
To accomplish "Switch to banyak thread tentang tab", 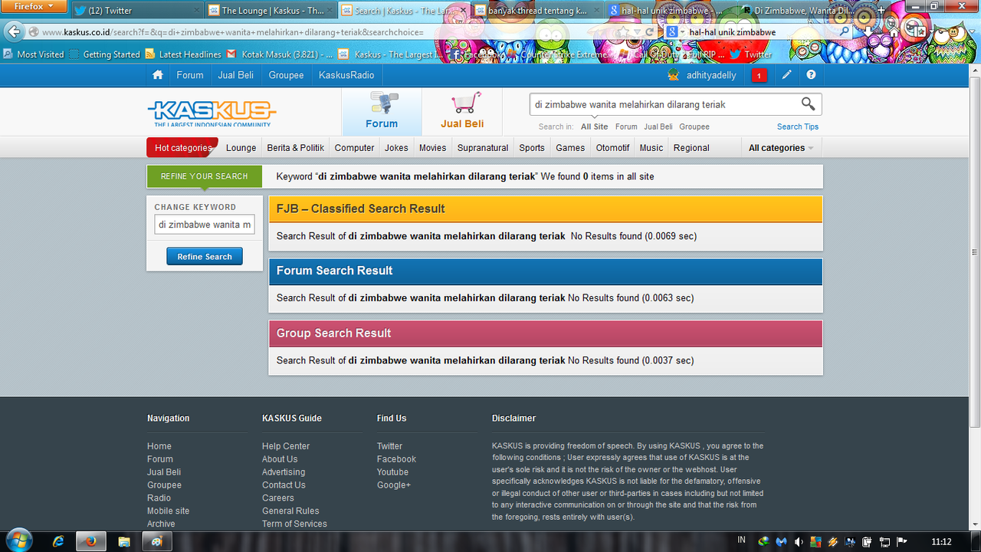I will click(x=538, y=11).
